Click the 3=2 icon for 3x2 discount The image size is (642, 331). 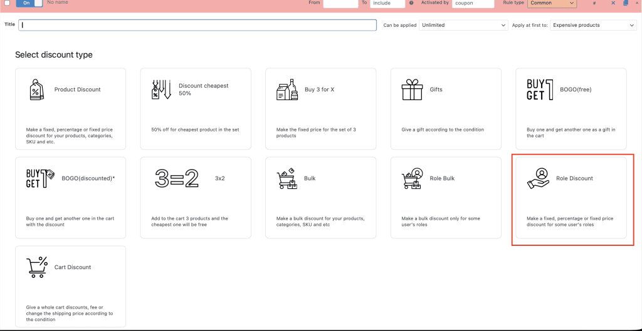177,179
